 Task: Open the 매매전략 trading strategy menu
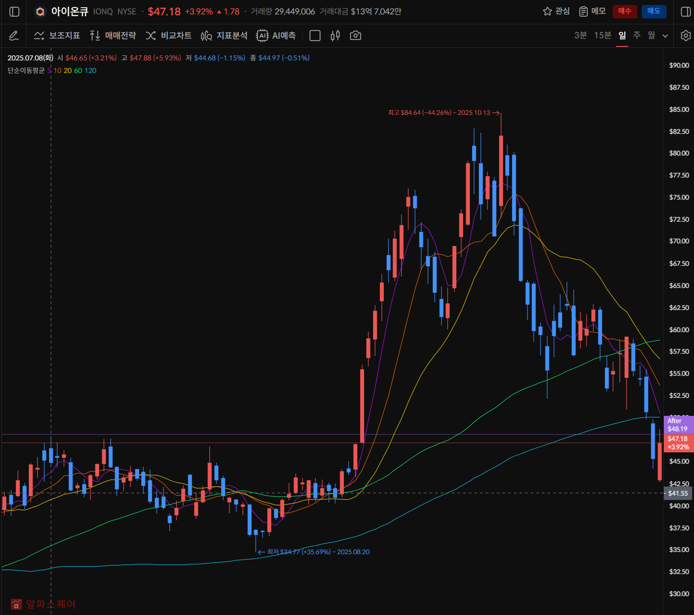point(113,36)
